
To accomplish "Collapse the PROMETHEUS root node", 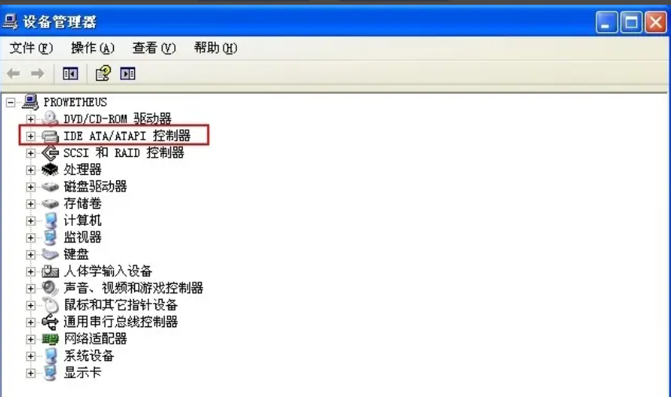I will [x=10, y=102].
